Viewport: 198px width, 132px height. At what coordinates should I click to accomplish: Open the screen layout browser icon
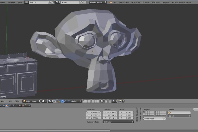point(26,2)
